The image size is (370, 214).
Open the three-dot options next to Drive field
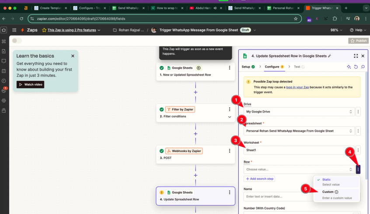[358, 112]
